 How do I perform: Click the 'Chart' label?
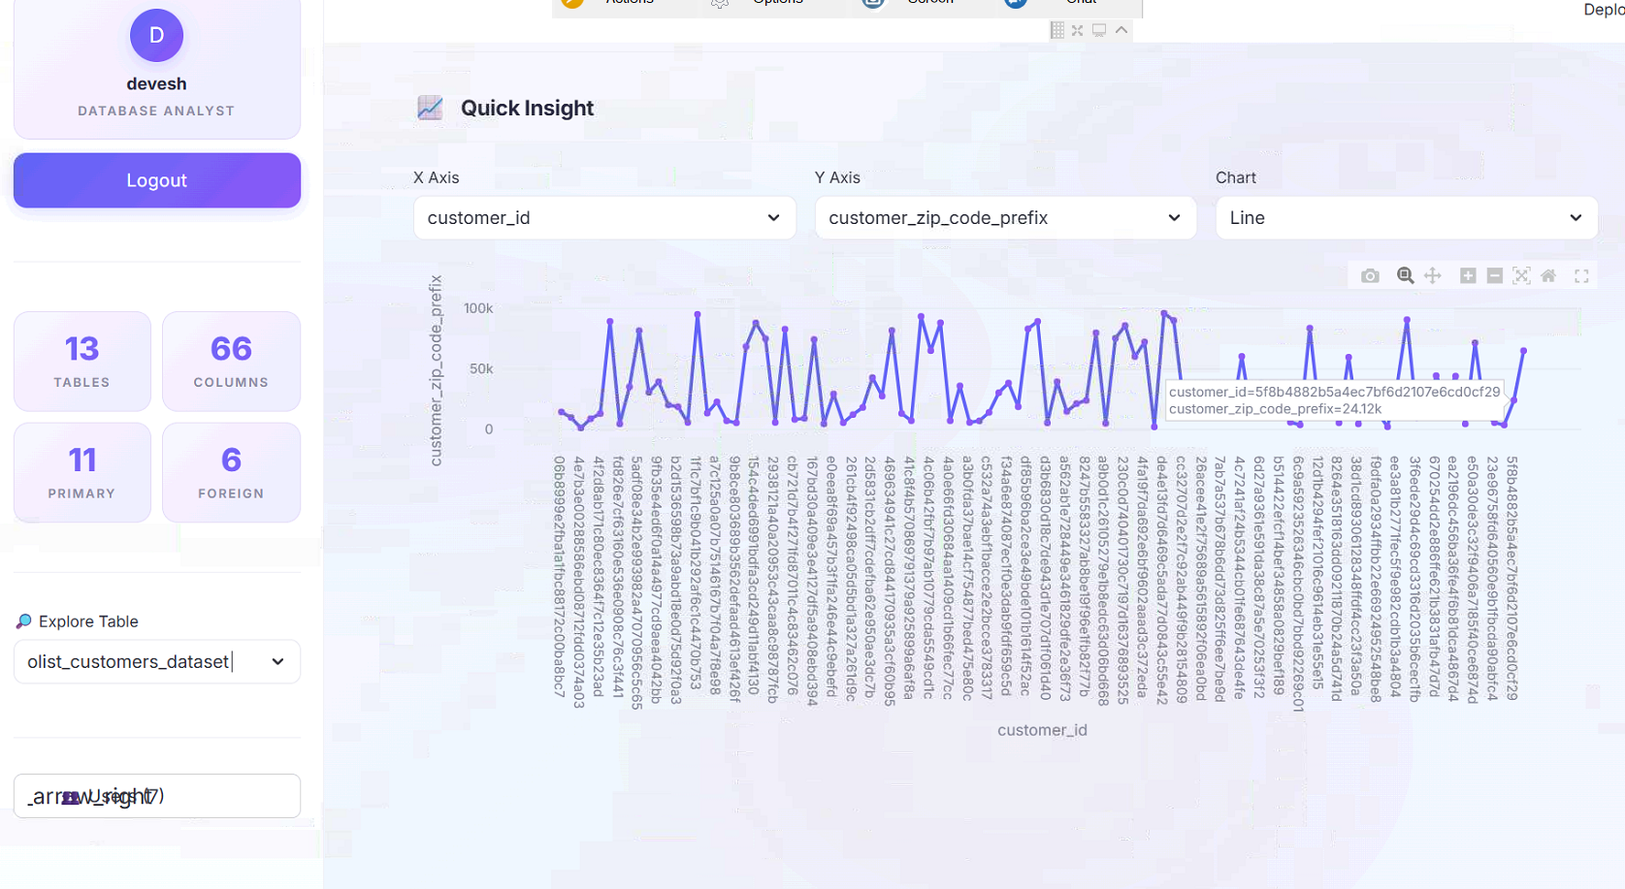pos(1236,177)
